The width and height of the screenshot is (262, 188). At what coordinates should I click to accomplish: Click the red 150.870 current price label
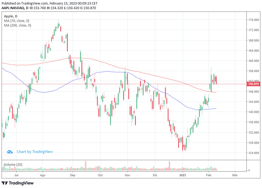click(253, 84)
